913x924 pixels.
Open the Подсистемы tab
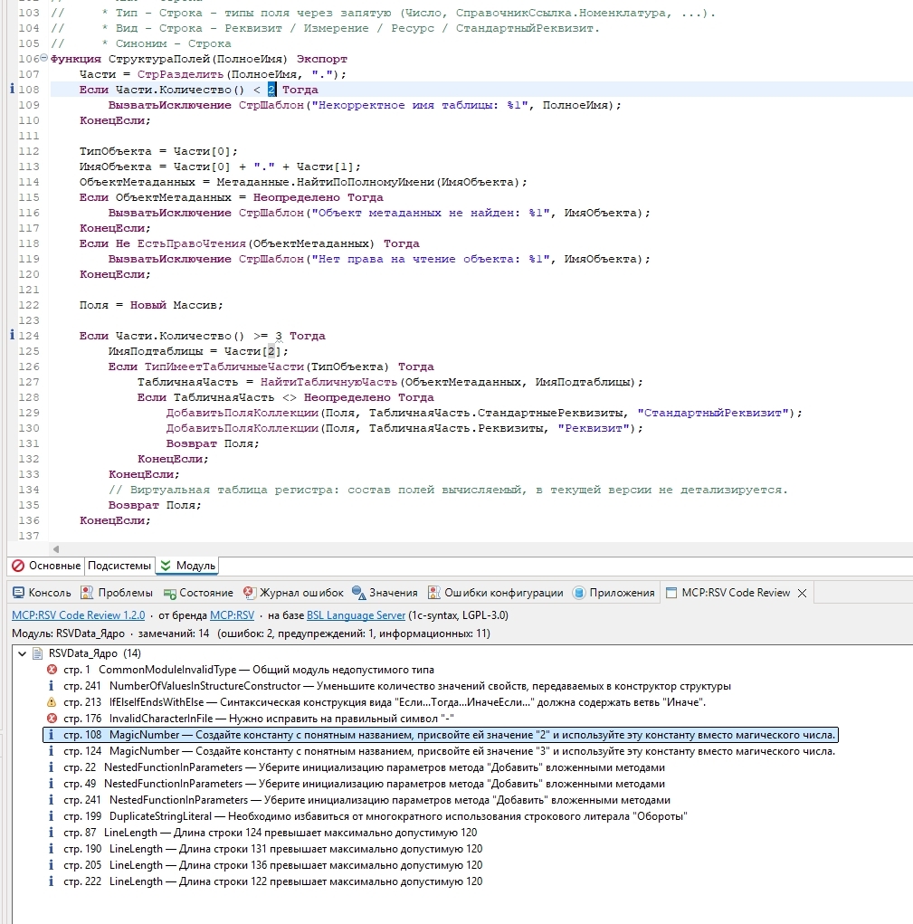click(x=119, y=566)
